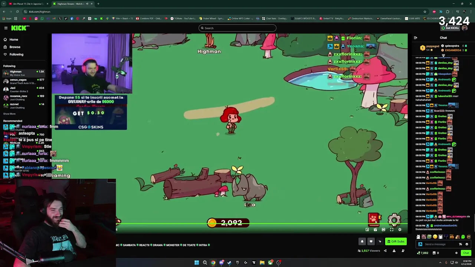The image size is (475, 267).
Task: Open video player settings gear
Action: (400, 230)
